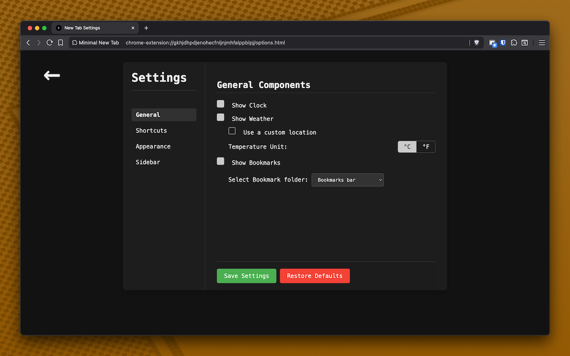Open Brave Shields lion icon
570x356 pixels.
[x=476, y=43]
